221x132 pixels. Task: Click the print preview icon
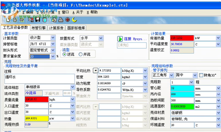54,20
